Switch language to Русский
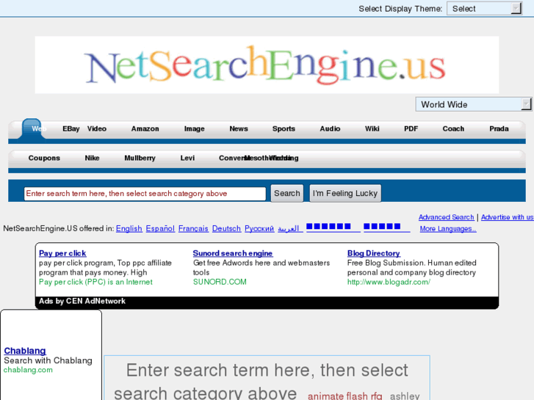 pyautogui.click(x=259, y=228)
